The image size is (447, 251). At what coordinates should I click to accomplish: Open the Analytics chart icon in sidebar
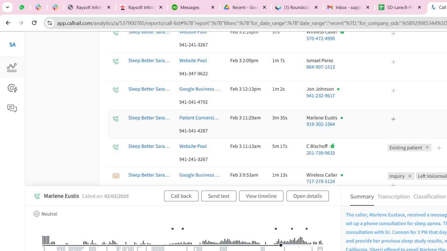[12, 67]
